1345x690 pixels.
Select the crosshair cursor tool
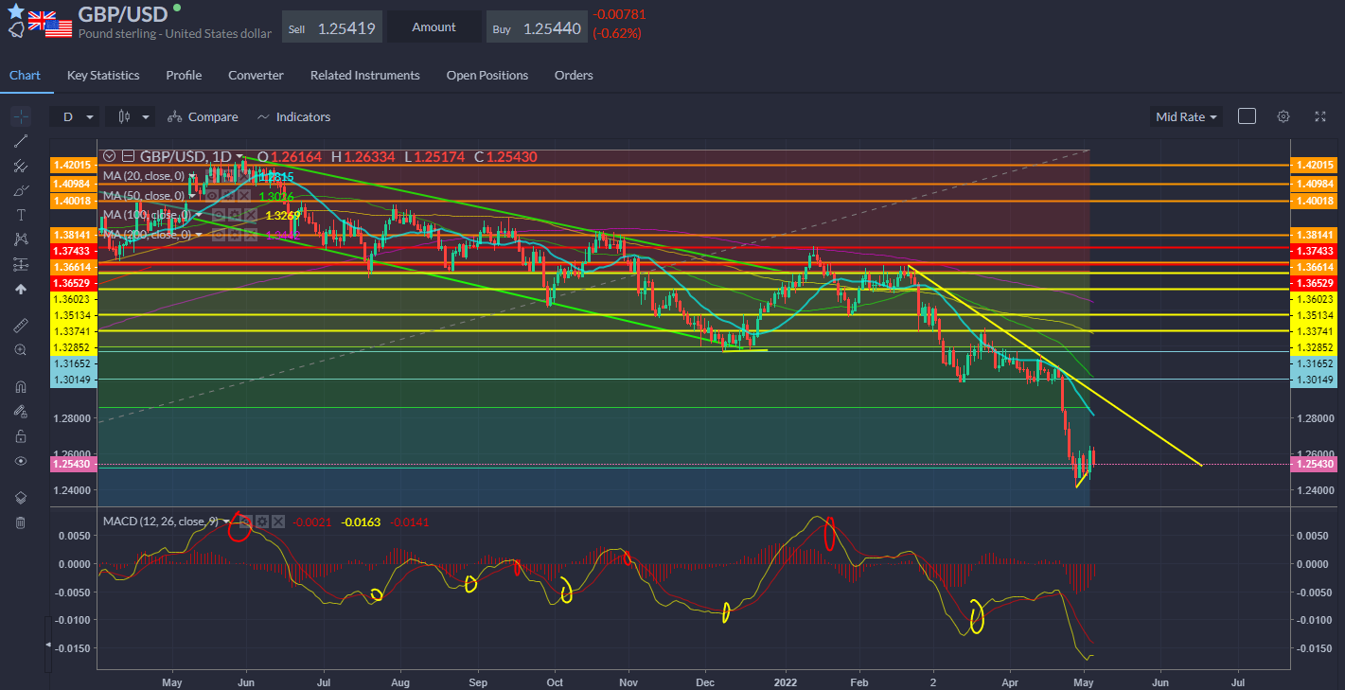pos(21,116)
